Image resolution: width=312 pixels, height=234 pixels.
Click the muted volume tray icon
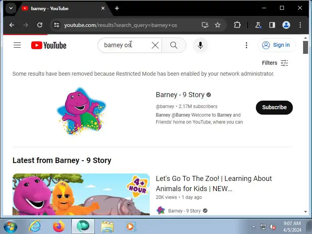272,227
